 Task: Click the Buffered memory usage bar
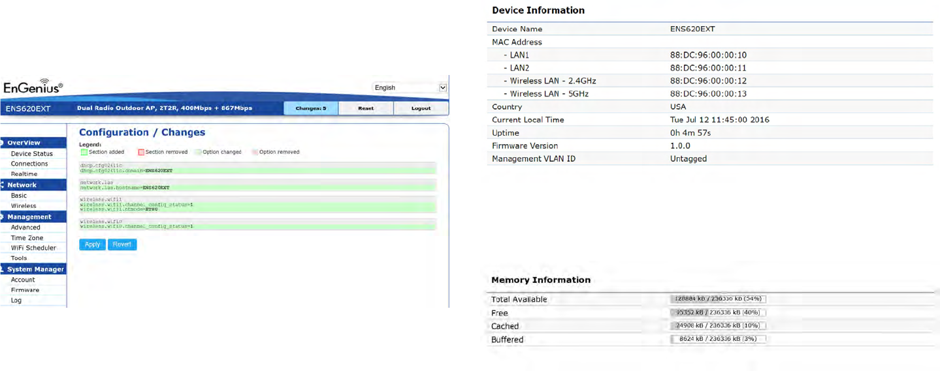718,339
